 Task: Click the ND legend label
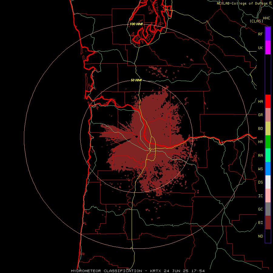(260, 236)
